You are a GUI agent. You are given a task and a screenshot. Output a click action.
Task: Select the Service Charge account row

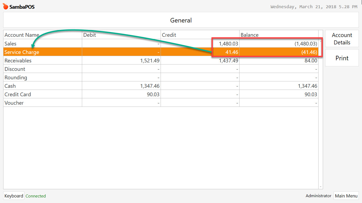40,52
